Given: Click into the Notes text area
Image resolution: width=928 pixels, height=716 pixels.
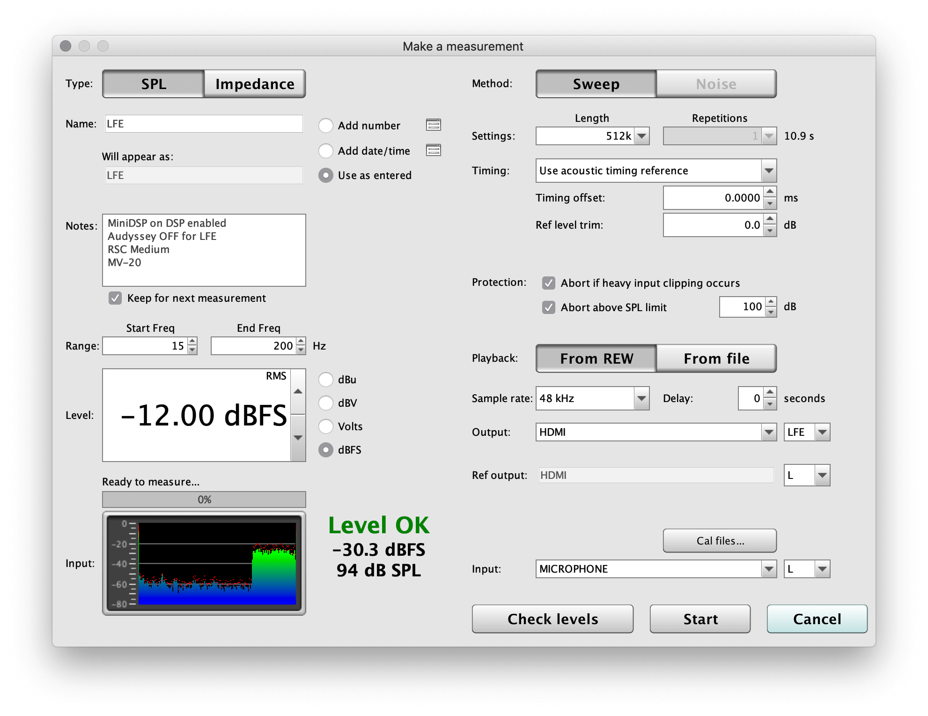Looking at the screenshot, I should pos(204,250).
